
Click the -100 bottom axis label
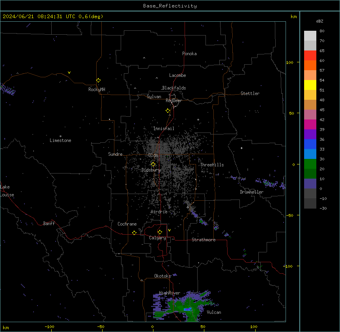point(49,326)
